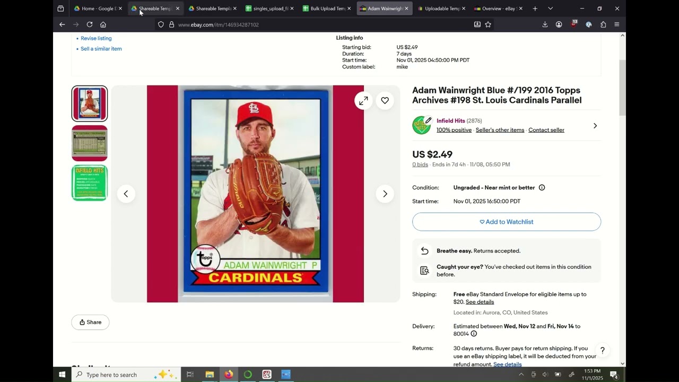The width and height of the screenshot is (679, 382).
Task: Click the Sell a similar item link
Action: pyautogui.click(x=101, y=49)
